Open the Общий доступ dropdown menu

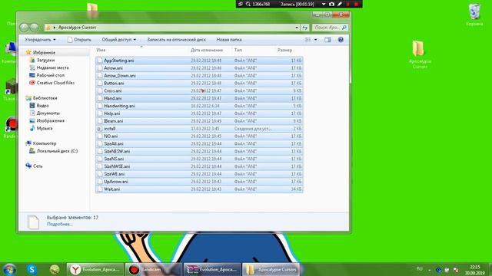click(119, 40)
